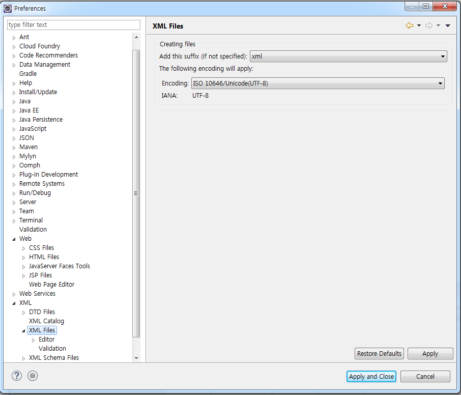
Task: Select JavaServer Faces Tools item
Action: 60,266
